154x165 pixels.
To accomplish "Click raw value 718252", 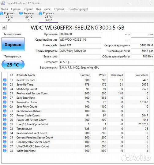I will click(143, 124).
